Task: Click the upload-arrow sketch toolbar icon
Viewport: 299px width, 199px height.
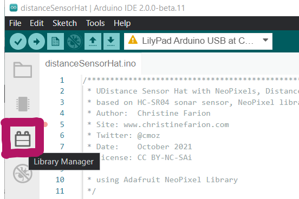Action: click(x=93, y=41)
